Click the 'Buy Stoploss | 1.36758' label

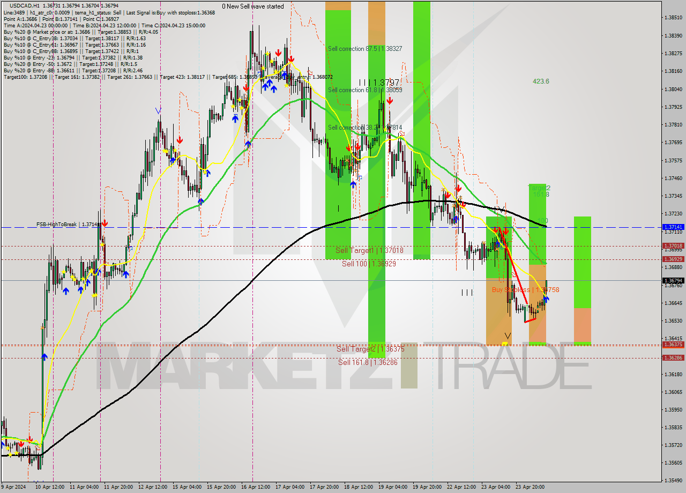[x=526, y=289]
